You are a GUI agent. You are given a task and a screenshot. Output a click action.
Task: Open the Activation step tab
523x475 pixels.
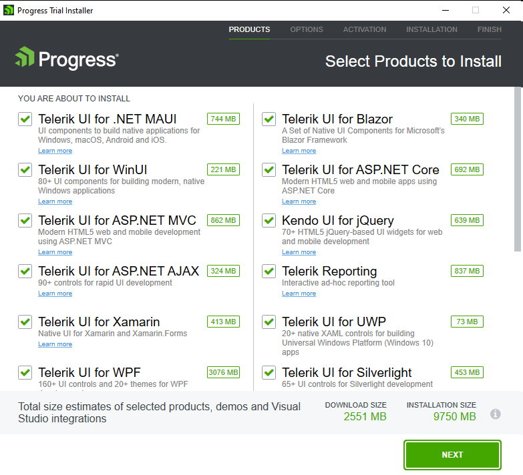pyautogui.click(x=365, y=29)
